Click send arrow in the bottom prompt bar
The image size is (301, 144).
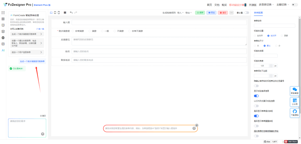click(194, 128)
